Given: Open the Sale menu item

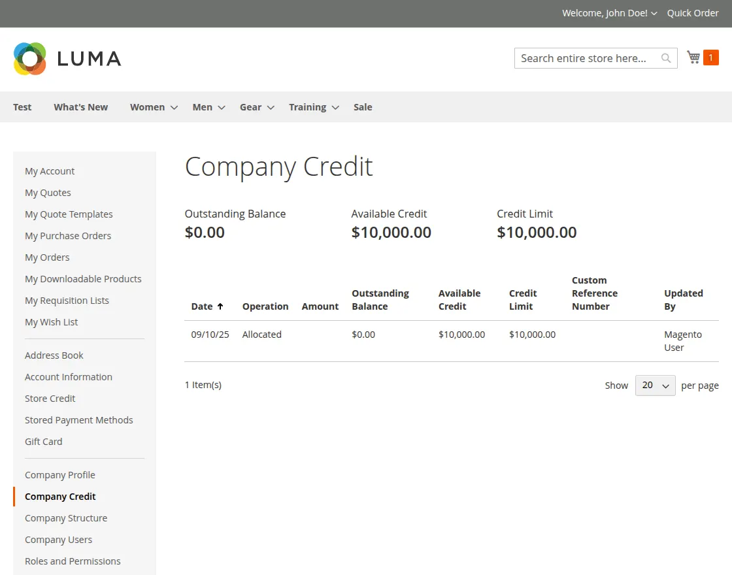Looking at the screenshot, I should click(x=363, y=107).
